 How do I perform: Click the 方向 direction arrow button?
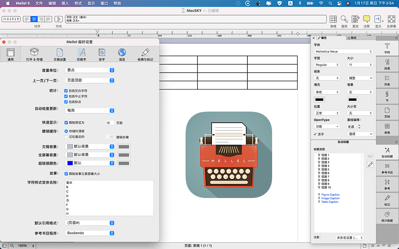59,19
